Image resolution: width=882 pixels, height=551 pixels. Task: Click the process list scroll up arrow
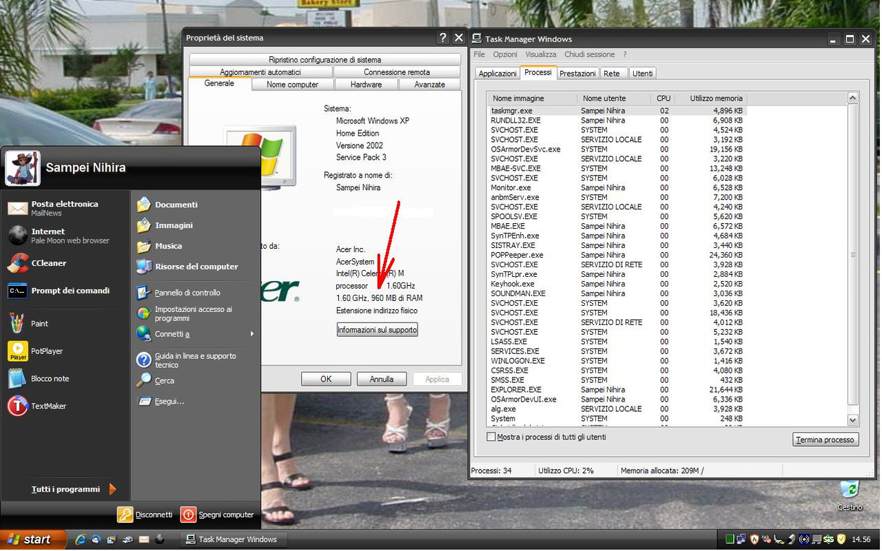click(x=853, y=98)
